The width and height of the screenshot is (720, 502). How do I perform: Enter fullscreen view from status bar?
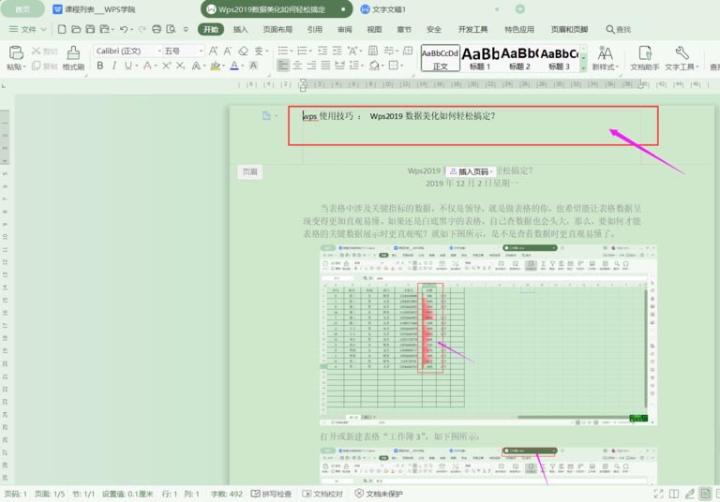point(658,494)
